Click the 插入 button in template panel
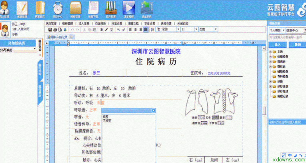This screenshot has height=163, width=306. tap(278, 45)
